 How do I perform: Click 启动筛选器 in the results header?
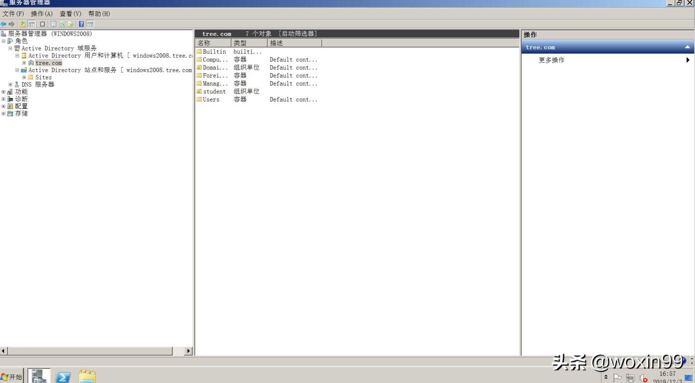pyautogui.click(x=298, y=33)
